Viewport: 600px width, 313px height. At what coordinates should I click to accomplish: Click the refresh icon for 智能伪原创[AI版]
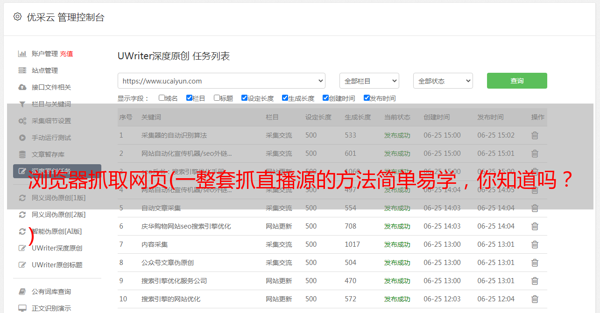pos(22,231)
